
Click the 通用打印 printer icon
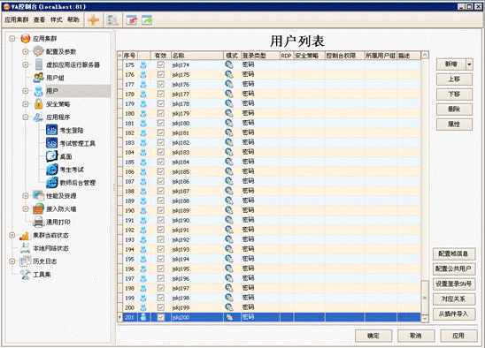coord(38,222)
